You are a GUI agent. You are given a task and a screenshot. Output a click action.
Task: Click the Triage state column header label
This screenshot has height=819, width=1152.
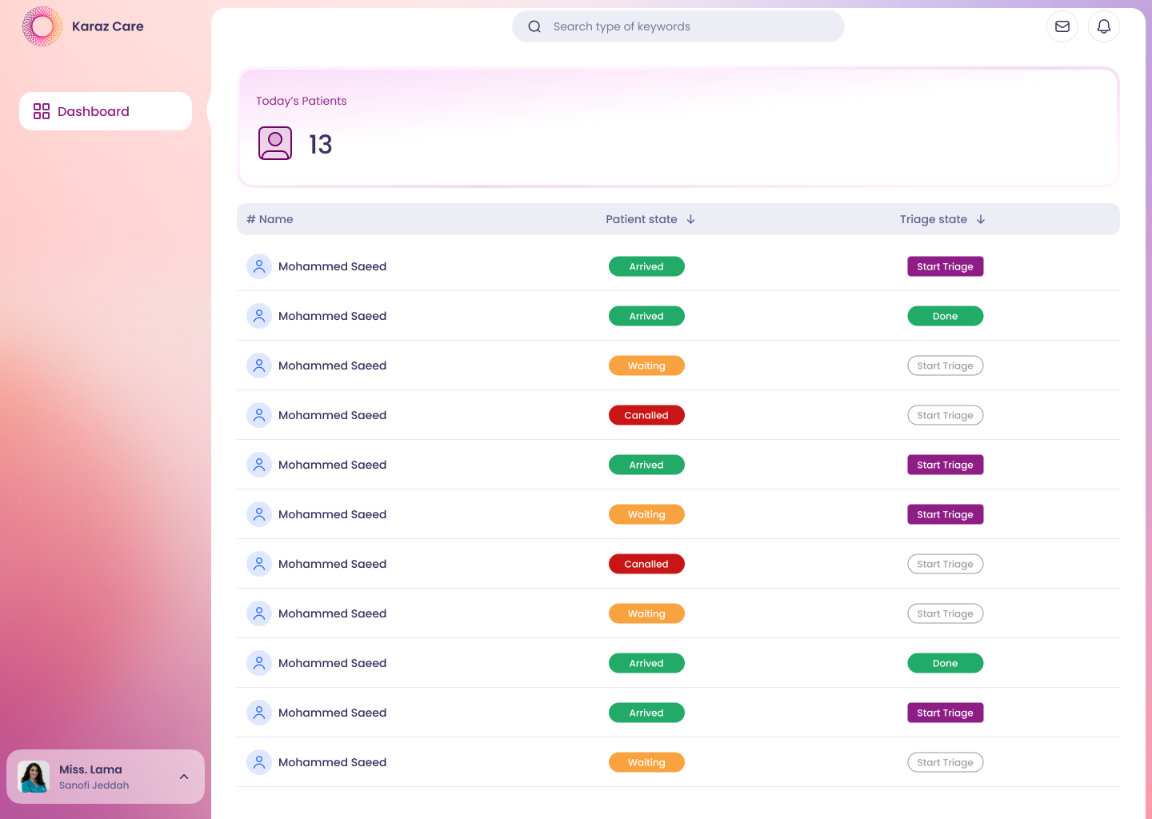coord(934,219)
